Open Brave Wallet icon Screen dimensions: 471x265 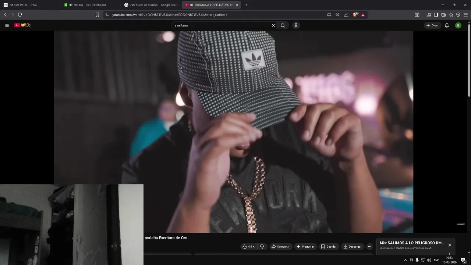point(443,15)
